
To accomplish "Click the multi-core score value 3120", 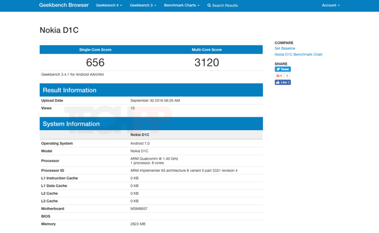I will pyautogui.click(x=207, y=62).
